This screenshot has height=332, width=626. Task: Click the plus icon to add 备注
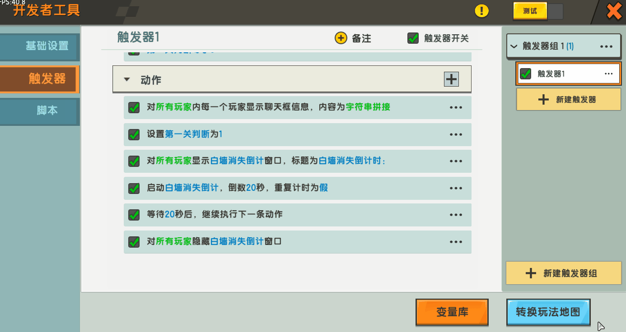click(341, 38)
